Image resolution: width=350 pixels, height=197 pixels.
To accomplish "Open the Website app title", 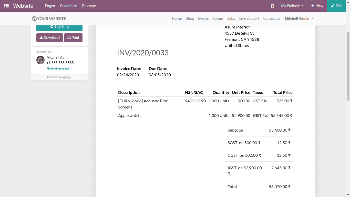I will (x=23, y=6).
